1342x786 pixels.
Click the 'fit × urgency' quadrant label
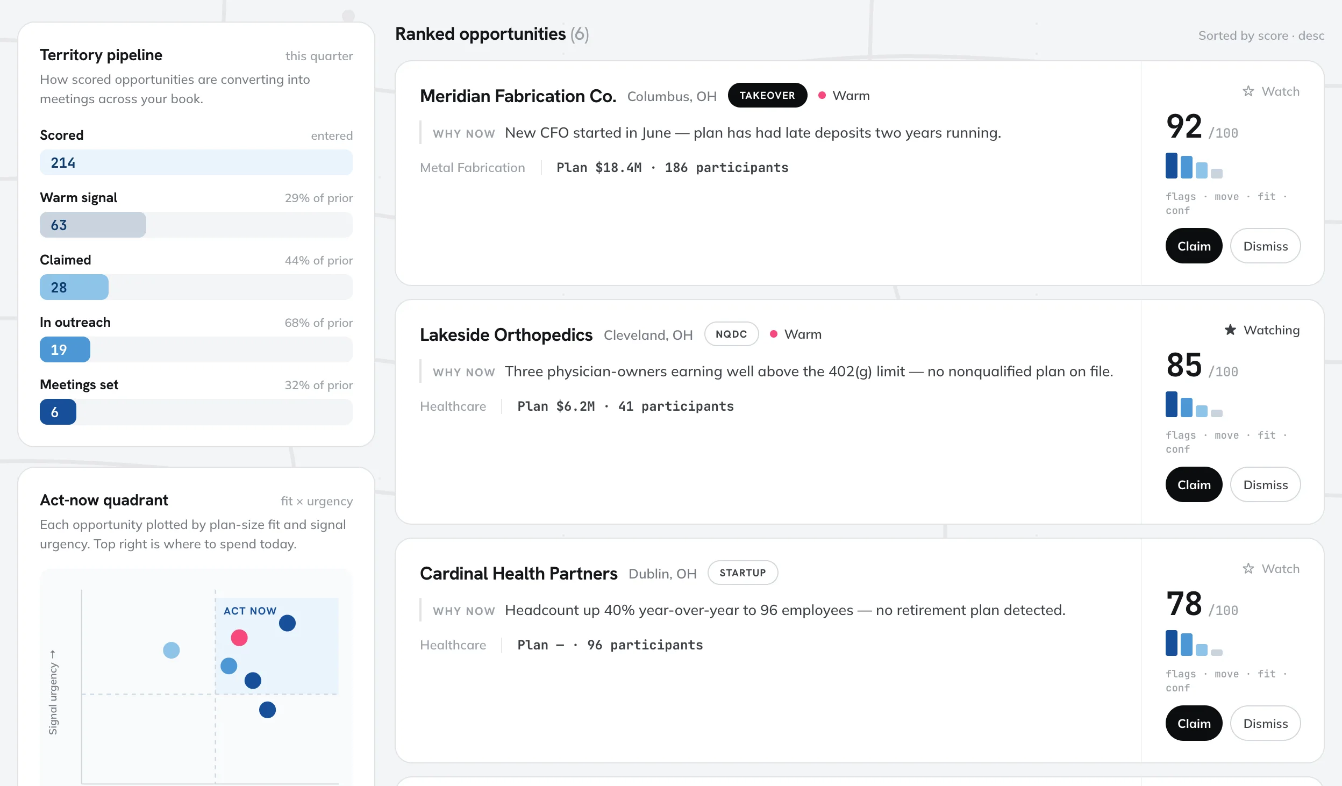coord(317,502)
